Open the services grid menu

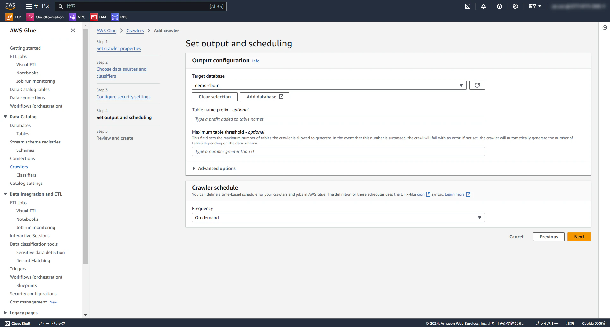tap(38, 6)
